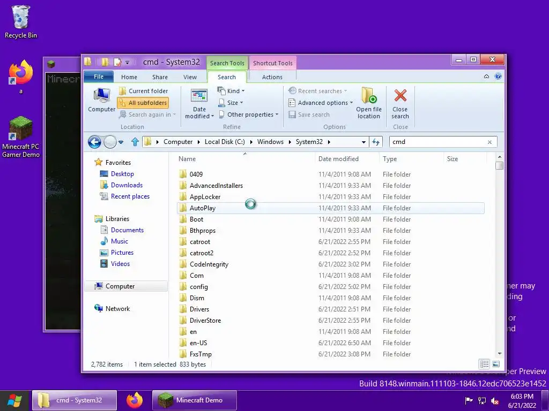Open Explorer Help icon
549x411 pixels.
(498, 76)
